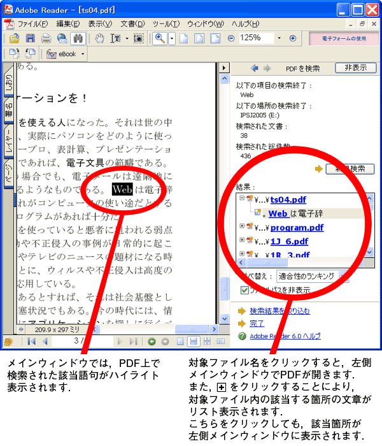
Task: Click the document vertical scrollbar thumb
Action: click(x=225, y=288)
